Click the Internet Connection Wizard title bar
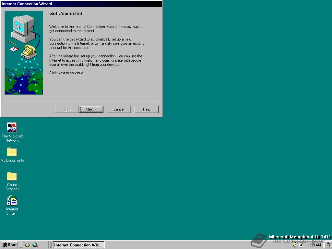Viewport: 332px width, 249px height. point(81,4)
